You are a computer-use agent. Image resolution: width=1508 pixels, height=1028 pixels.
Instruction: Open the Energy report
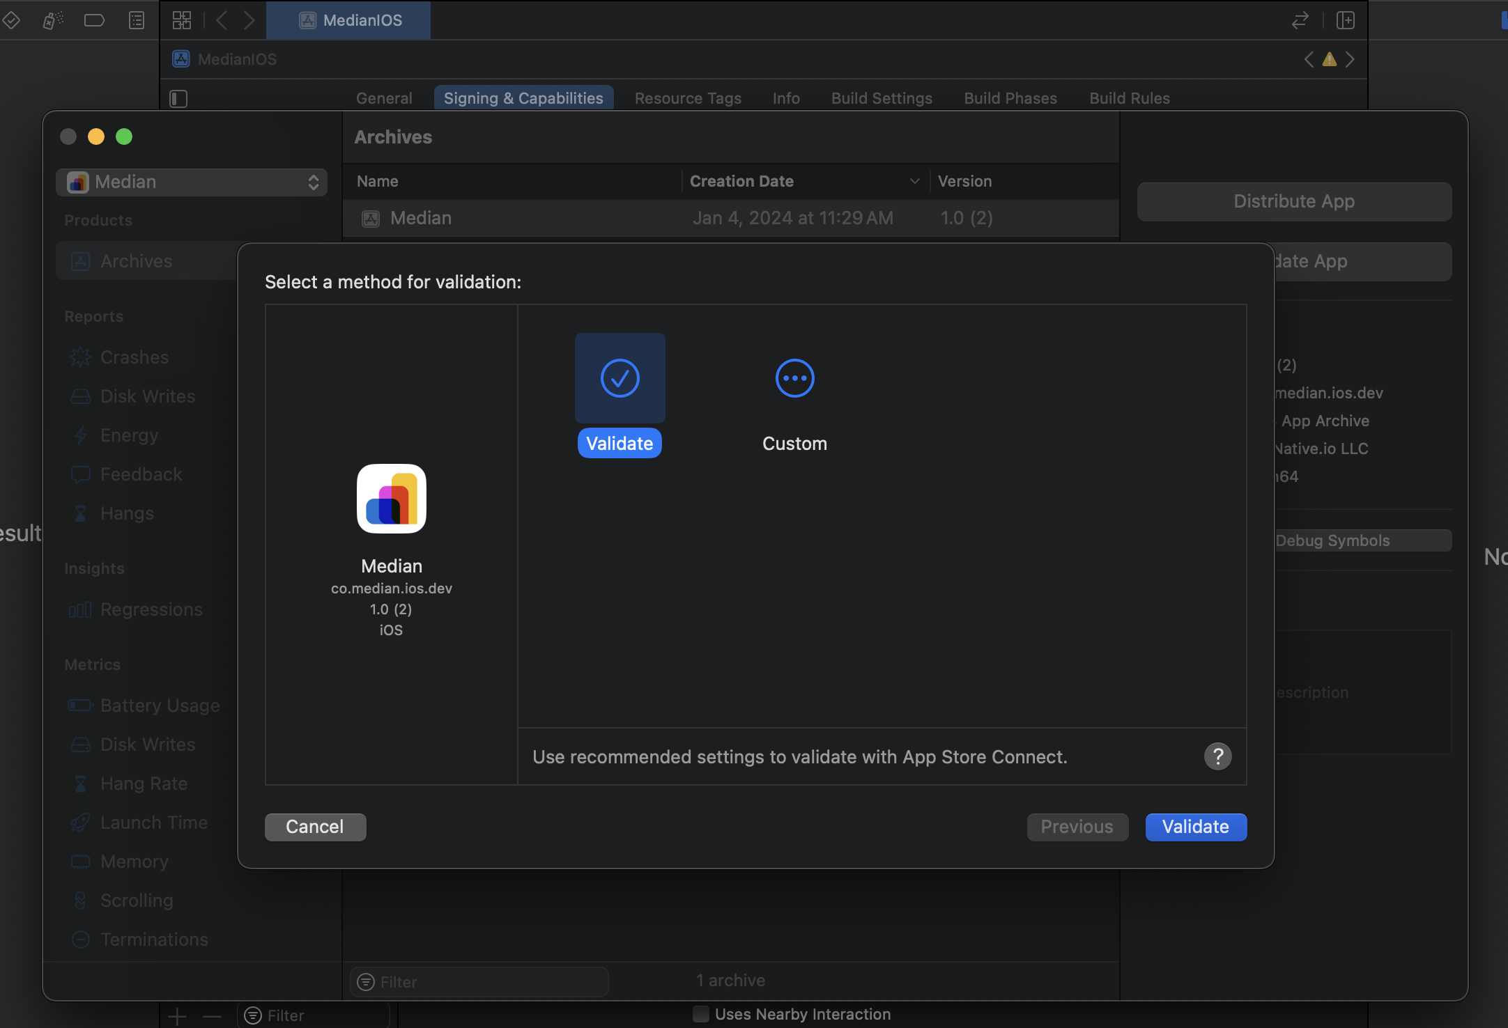130,435
